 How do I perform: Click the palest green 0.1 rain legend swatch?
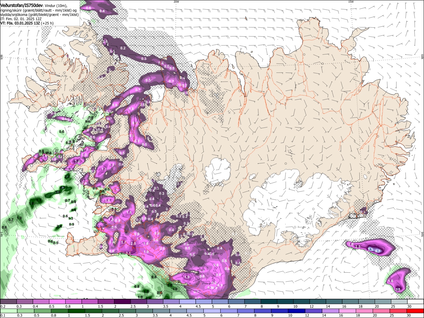point(8,311)
